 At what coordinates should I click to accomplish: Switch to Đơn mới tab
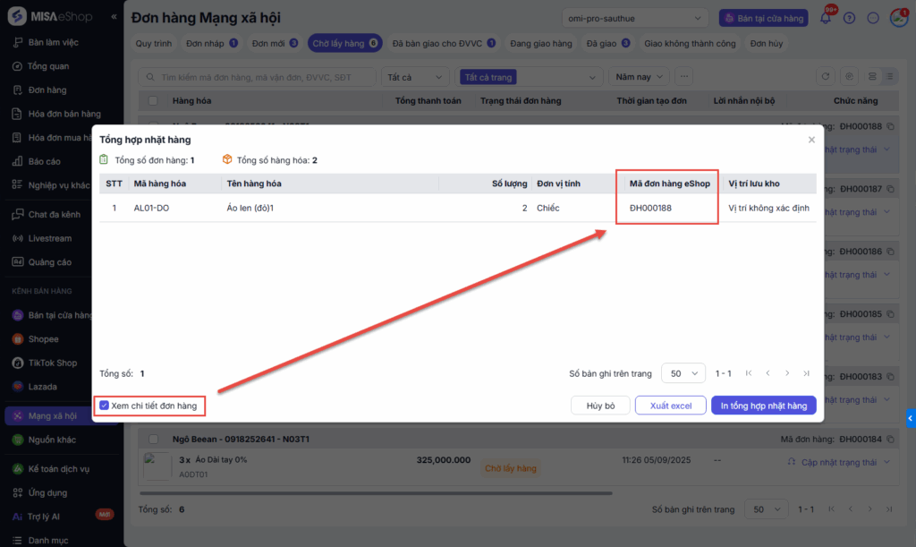(276, 43)
